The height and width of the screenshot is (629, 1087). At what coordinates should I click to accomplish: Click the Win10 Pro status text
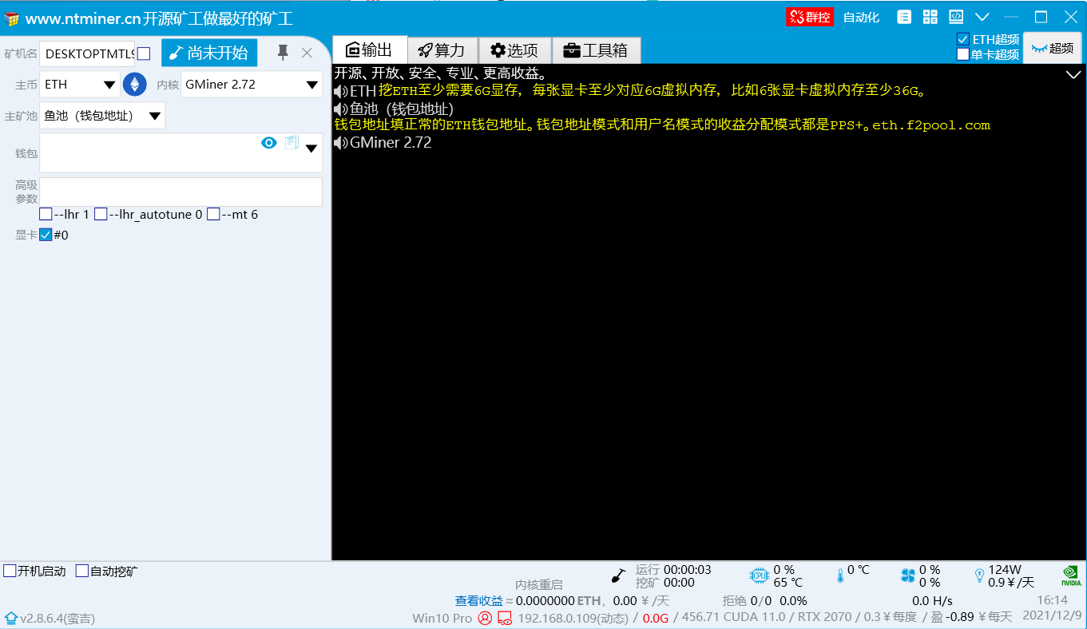tap(442, 618)
